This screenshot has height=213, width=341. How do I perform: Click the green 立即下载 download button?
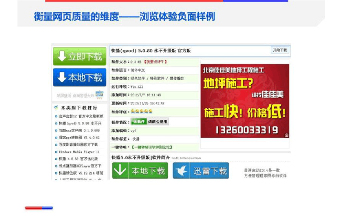(x=80, y=56)
